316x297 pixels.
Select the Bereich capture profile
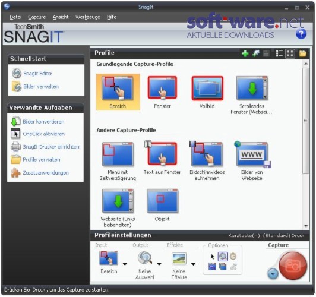[118, 92]
